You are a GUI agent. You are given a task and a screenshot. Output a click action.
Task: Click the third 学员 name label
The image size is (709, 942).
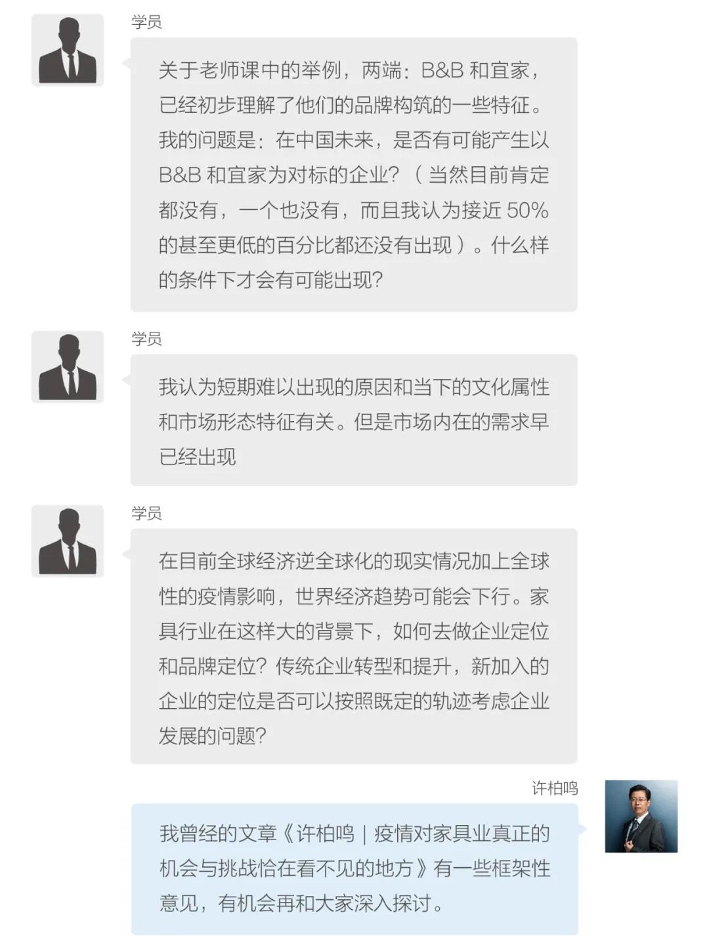pos(146,512)
